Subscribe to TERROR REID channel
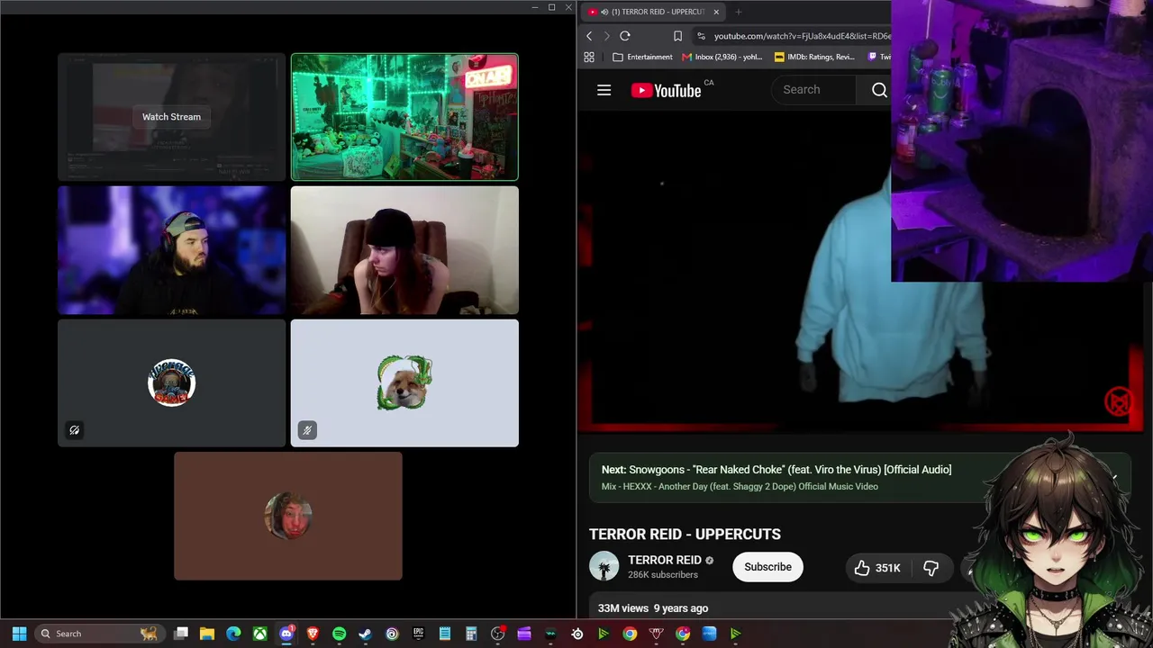The height and width of the screenshot is (648, 1153). pyautogui.click(x=767, y=567)
